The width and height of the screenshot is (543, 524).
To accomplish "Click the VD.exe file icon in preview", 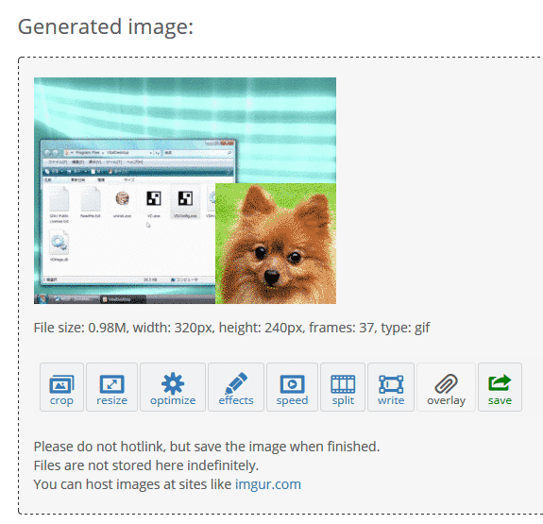I will (x=154, y=203).
